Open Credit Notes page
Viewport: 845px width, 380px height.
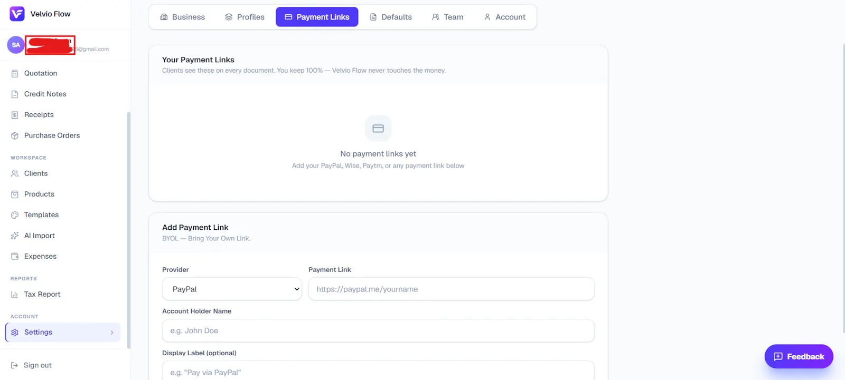click(x=63, y=94)
